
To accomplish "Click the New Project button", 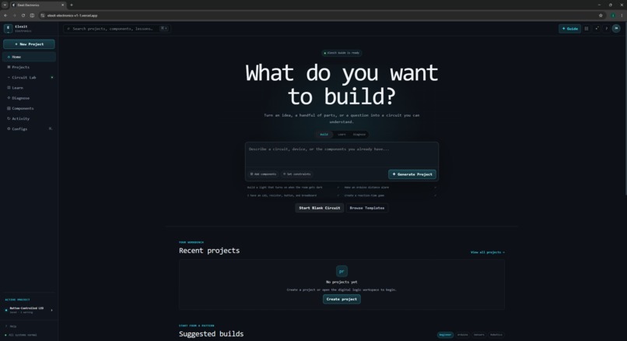I will (30, 44).
